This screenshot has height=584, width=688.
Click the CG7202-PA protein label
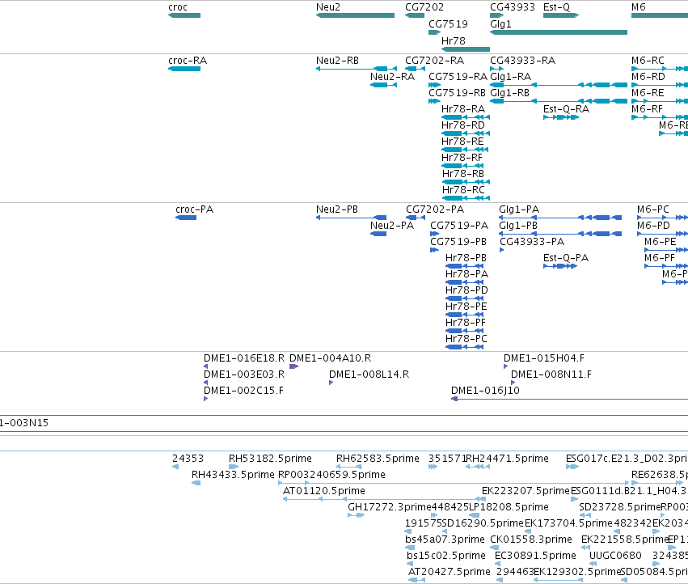pos(435,209)
